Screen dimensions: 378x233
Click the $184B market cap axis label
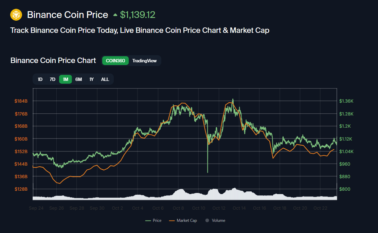[21, 101]
